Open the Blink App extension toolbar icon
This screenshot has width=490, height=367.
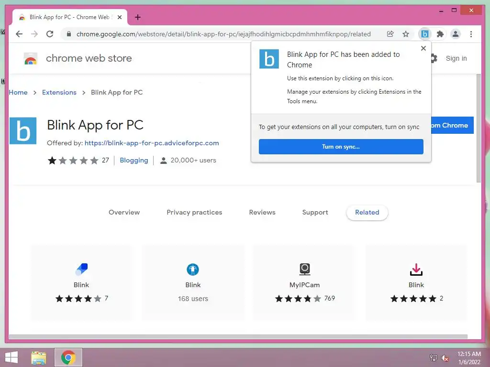click(425, 34)
